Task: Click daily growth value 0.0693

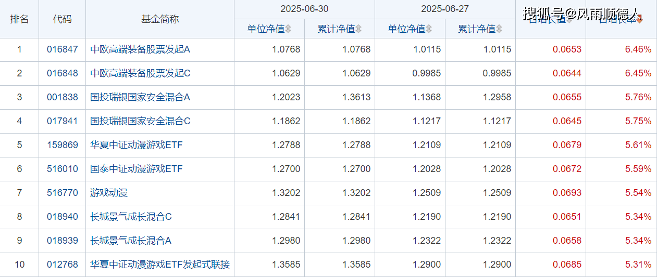Action: coord(567,193)
